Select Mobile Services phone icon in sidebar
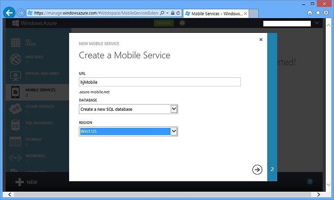The height and width of the screenshot is (200, 334). pos(15,92)
